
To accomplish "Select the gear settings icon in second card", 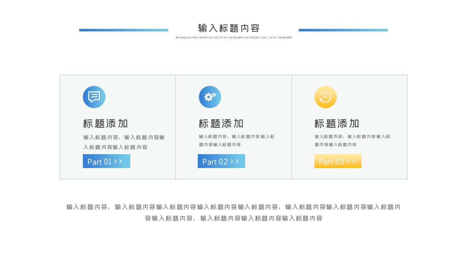I will (209, 97).
